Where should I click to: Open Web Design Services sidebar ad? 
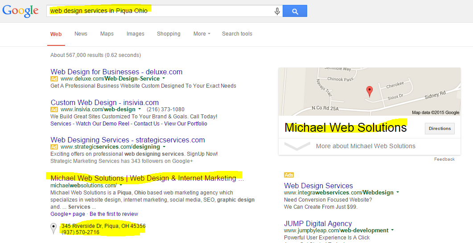tap(318, 186)
